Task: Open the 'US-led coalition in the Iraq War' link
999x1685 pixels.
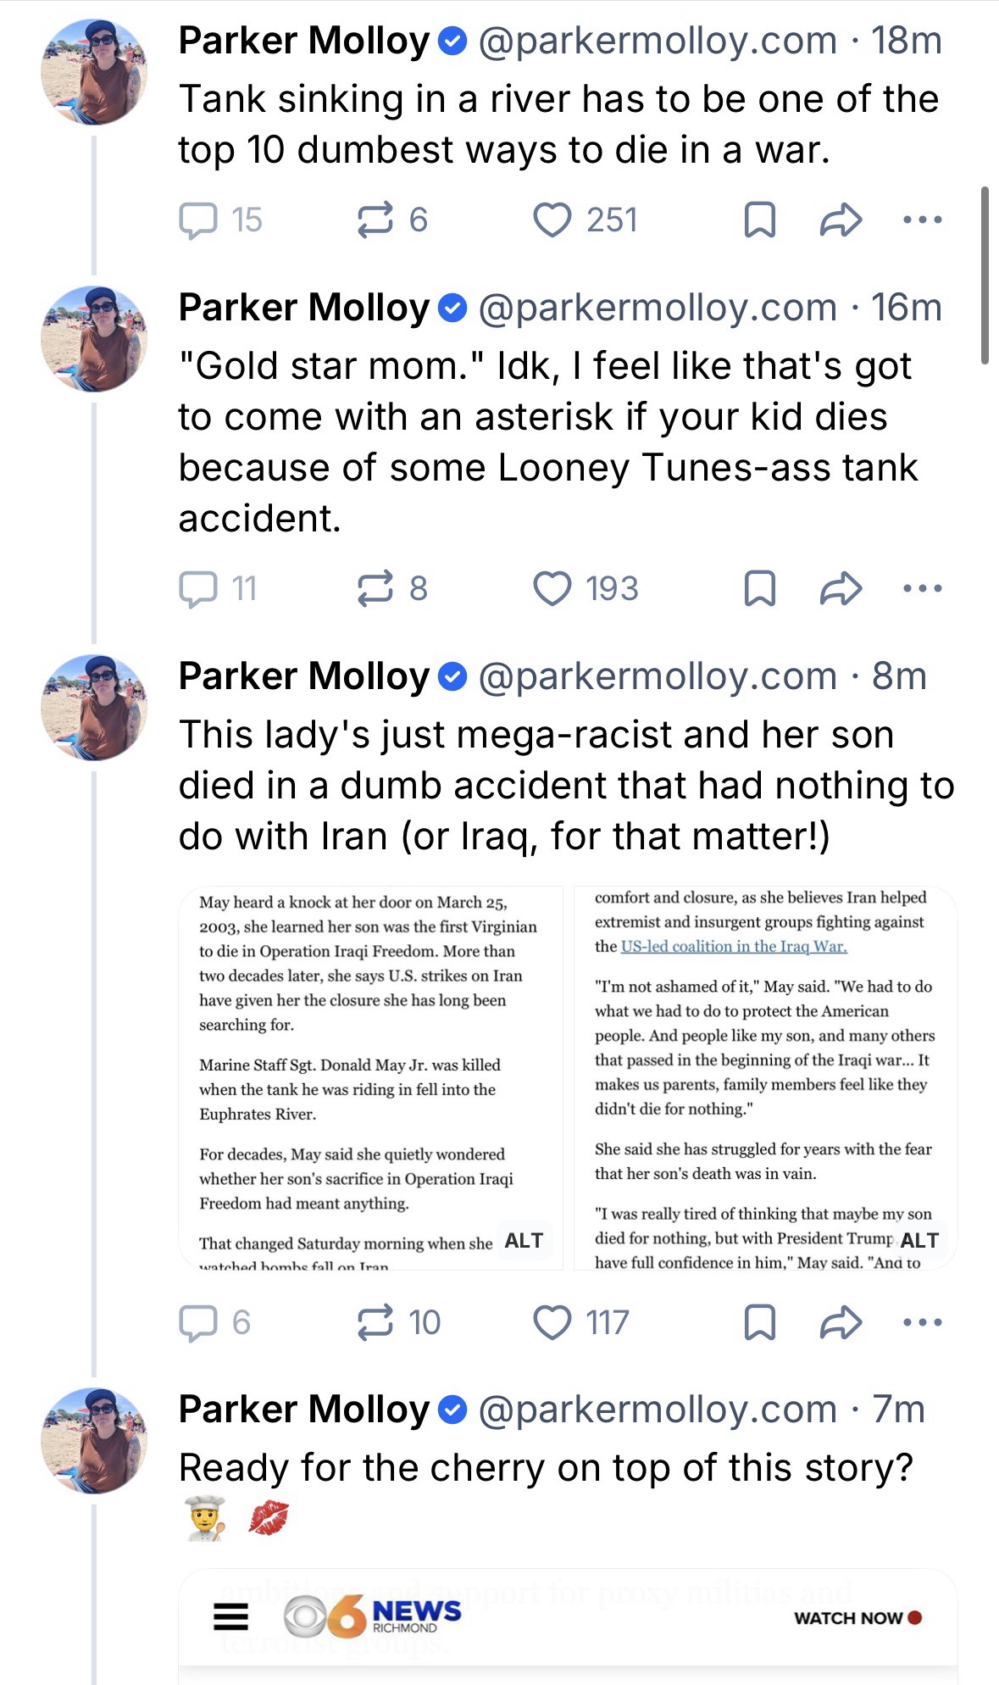Action: tap(734, 947)
